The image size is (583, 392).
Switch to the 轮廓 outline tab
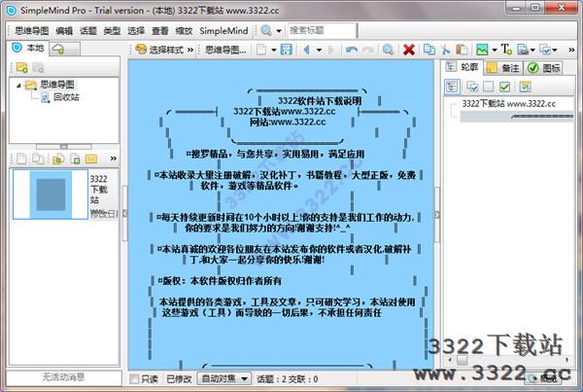click(463, 67)
